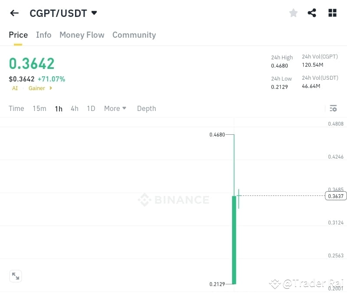Click the AI category label
Screen dimensions: 347x293
15,88
